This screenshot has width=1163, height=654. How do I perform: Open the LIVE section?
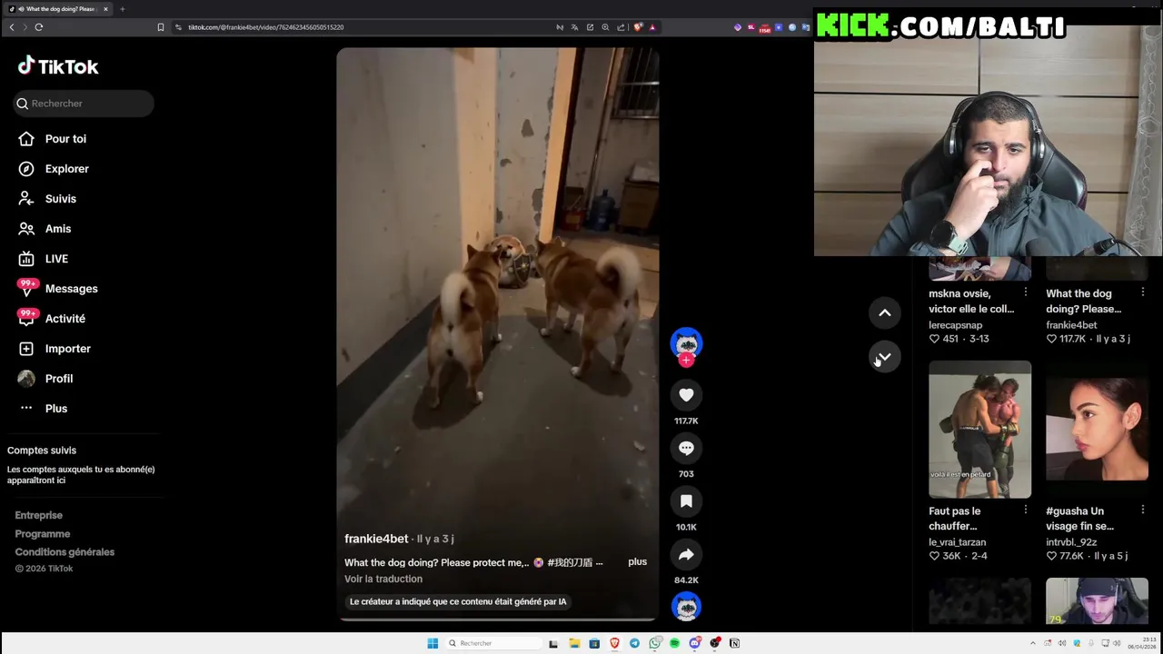click(44, 259)
